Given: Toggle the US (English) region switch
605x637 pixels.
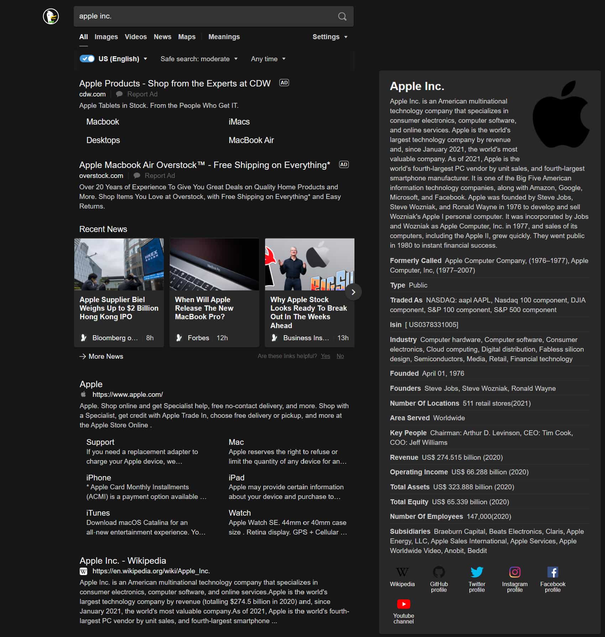Looking at the screenshot, I should tap(86, 59).
